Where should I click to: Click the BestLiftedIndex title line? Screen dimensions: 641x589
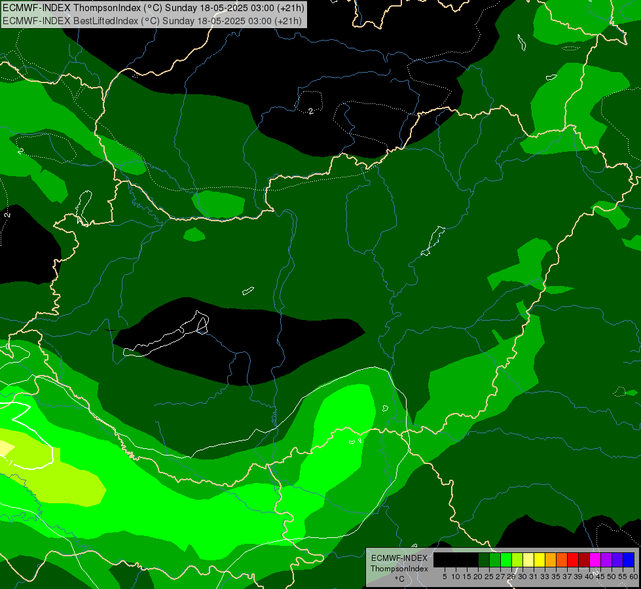152,21
